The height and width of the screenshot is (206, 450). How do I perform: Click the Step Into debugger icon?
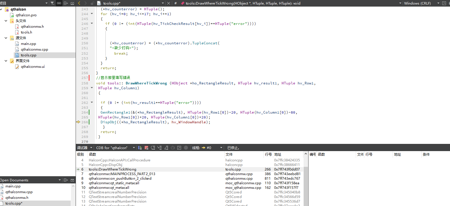[x=160, y=148]
